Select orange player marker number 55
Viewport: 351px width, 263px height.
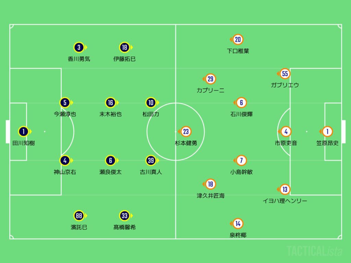(285, 73)
